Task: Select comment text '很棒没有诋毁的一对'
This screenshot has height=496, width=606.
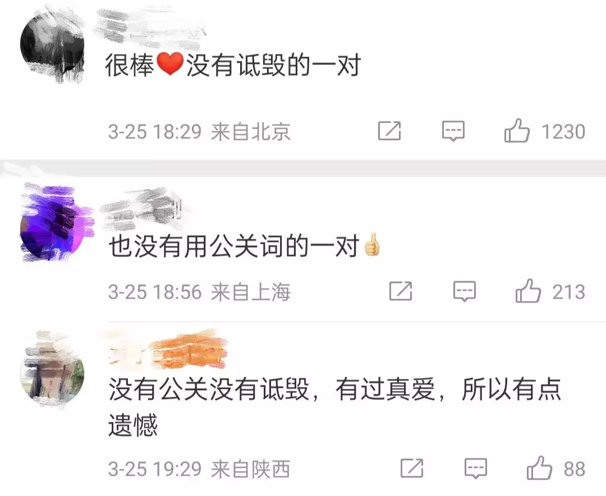Action: click(233, 65)
